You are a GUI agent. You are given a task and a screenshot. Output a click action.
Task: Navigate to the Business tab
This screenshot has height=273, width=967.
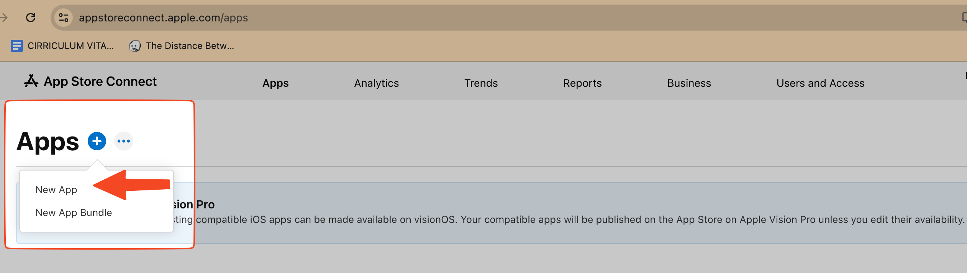(689, 83)
